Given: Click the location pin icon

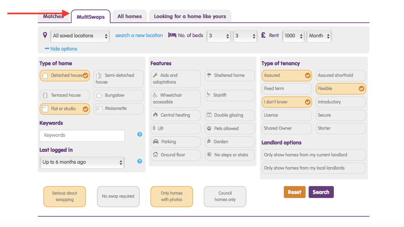Looking at the screenshot, I should click(45, 35).
